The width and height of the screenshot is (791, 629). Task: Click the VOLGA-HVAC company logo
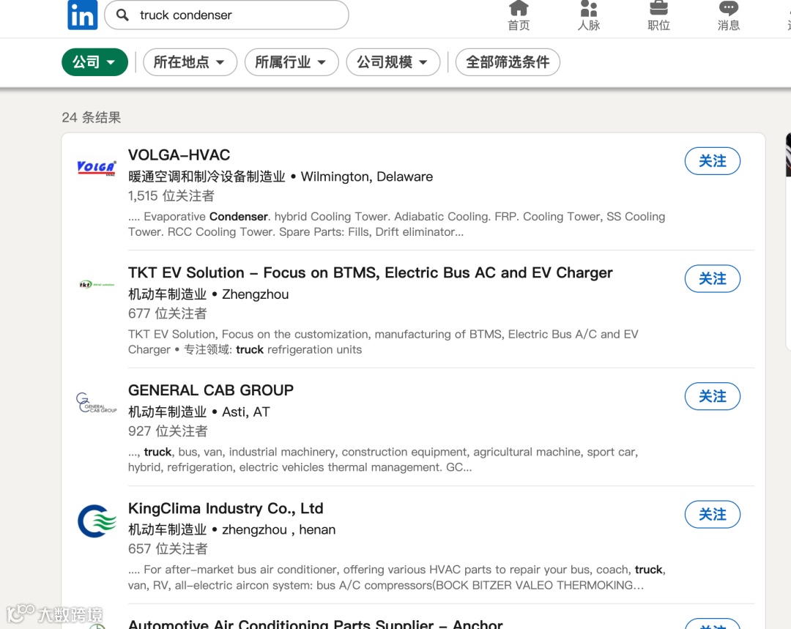pos(97,168)
